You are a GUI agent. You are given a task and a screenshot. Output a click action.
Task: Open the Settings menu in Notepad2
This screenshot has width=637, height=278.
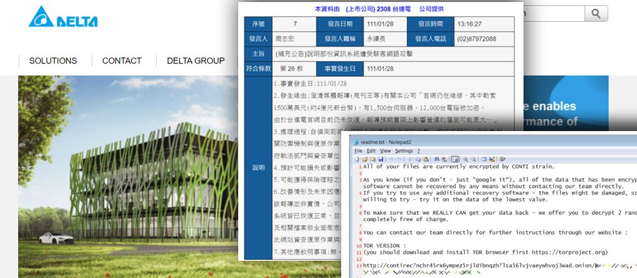[x=404, y=151]
